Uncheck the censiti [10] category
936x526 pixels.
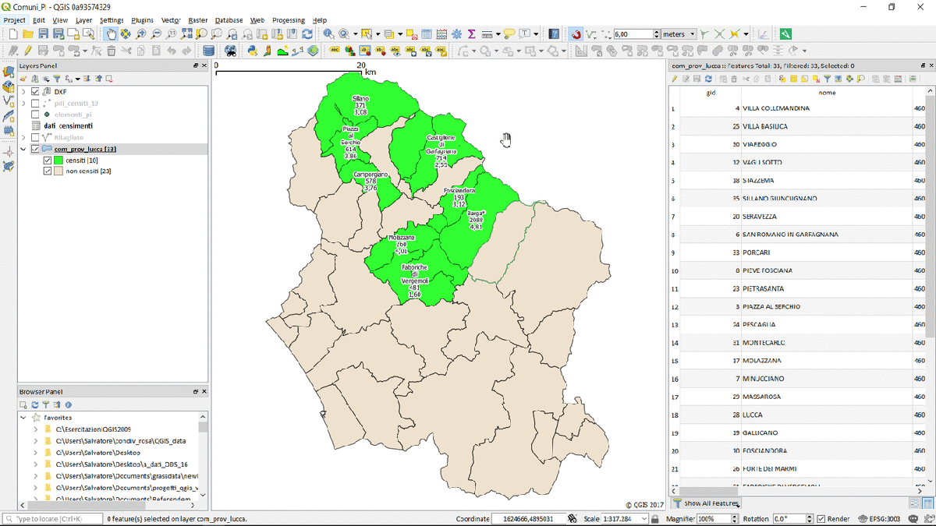(48, 160)
